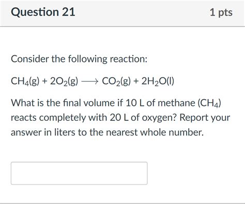Click the plus sign between CH4 and 2O2

point(45,81)
